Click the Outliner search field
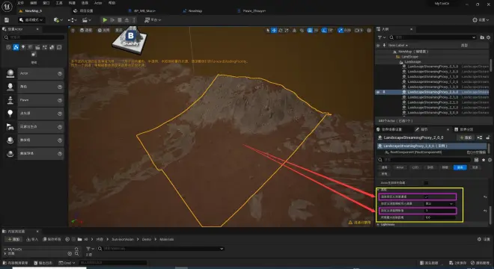494x269 pixels. tap(433, 37)
